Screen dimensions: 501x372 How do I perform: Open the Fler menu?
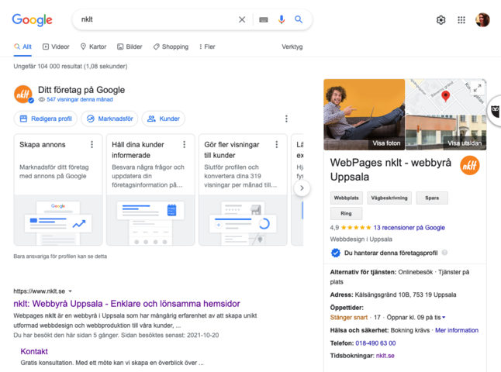click(x=207, y=47)
